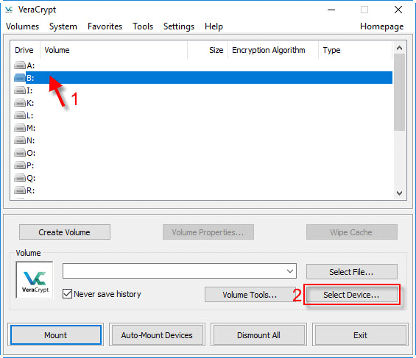Click the drive icon for O:
Image resolution: width=416 pixels, height=358 pixels.
(20, 153)
